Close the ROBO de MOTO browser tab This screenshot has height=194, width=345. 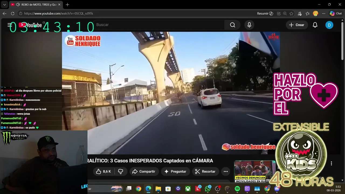pyautogui.click(x=59, y=5)
